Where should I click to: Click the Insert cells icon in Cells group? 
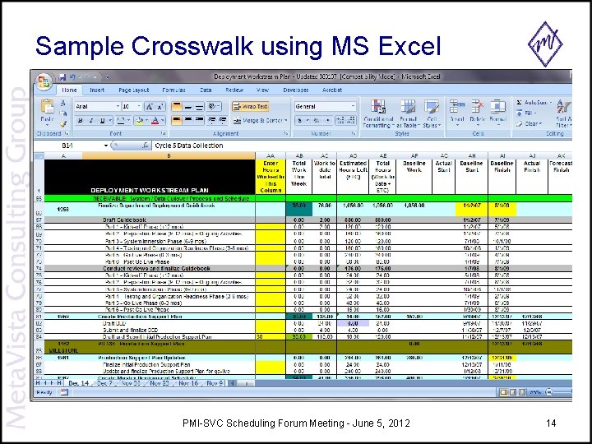pyautogui.click(x=457, y=107)
